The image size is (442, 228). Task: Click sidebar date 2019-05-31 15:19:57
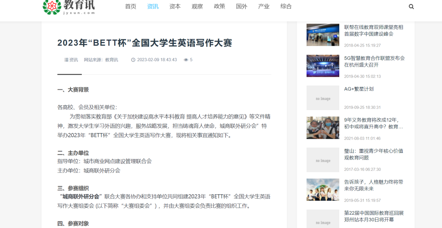(362, 201)
